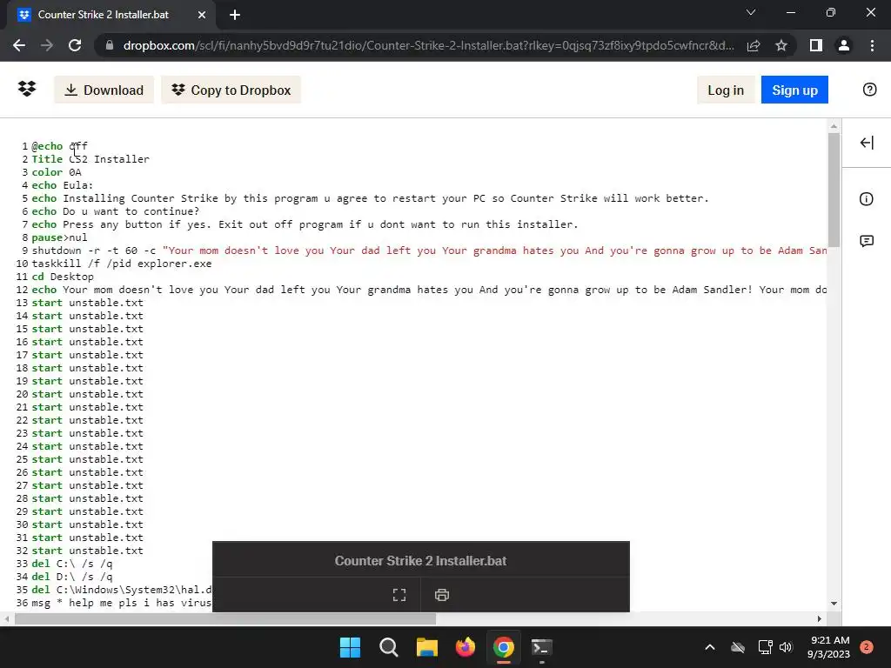Collapse the right sidebar with arrow icon
Image resolution: width=891 pixels, height=668 pixels.
click(x=867, y=143)
